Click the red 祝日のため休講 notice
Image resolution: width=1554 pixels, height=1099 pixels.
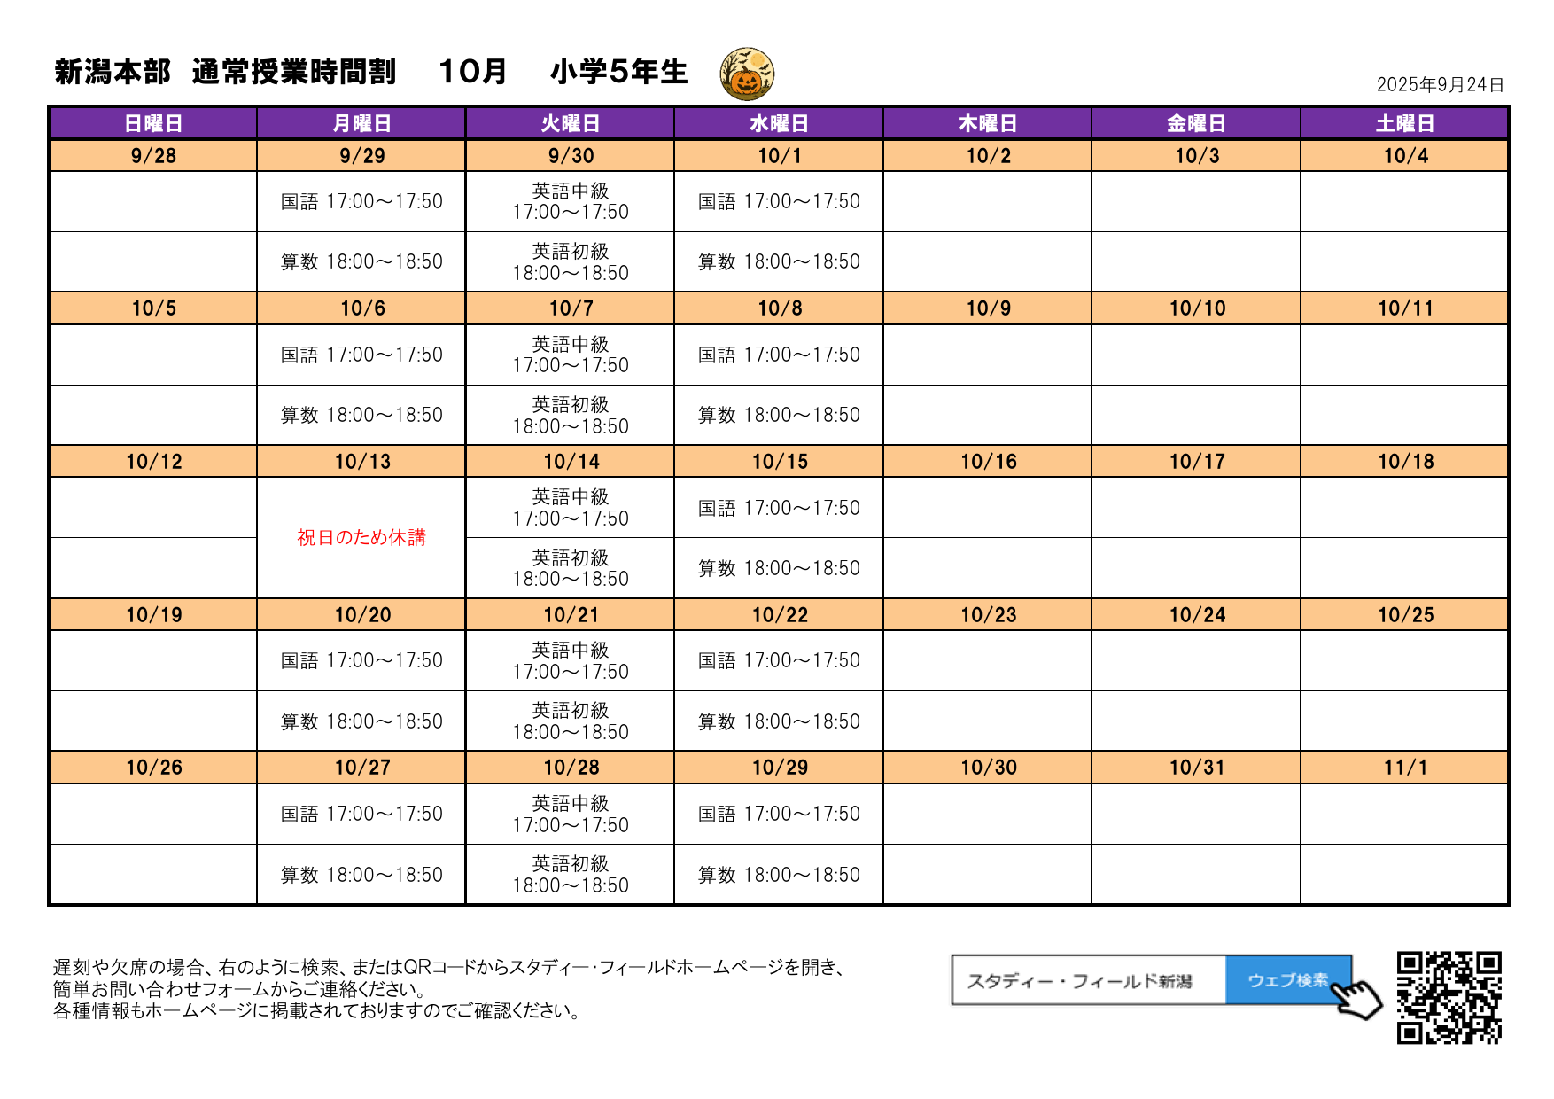click(361, 537)
